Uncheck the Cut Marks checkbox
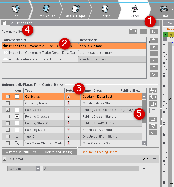This screenshot has width=174, height=187. [x=8, y=97]
